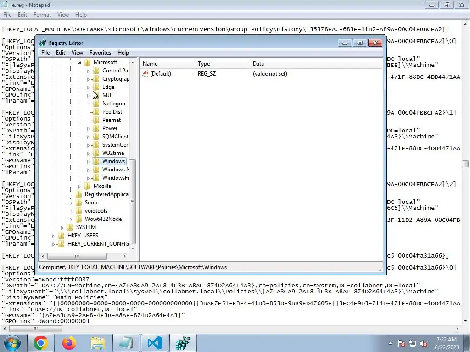Open Windows Explorer from the taskbar
Viewport: 470px width, 352px height.
[98, 343]
